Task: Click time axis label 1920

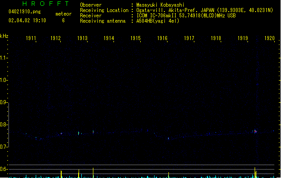Action: [x=269, y=38]
